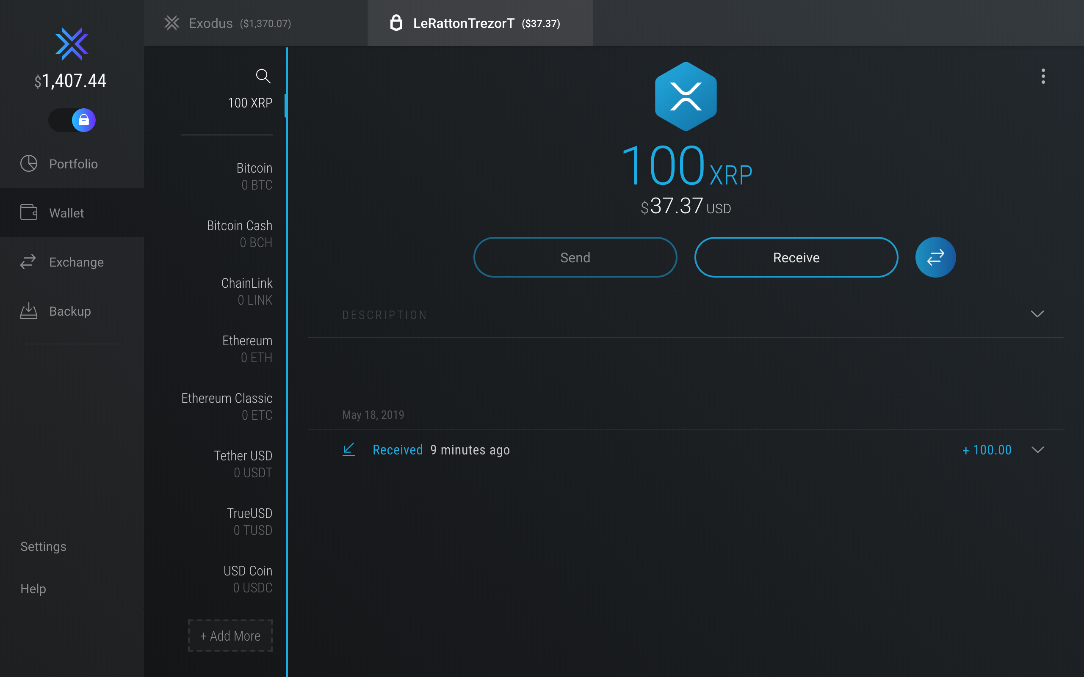Open Wallet in the sidebar
Screen dimensions: 1084x677
coord(66,213)
